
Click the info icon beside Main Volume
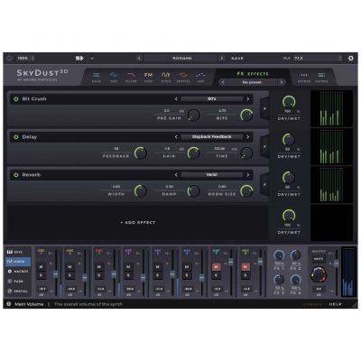[9, 304]
